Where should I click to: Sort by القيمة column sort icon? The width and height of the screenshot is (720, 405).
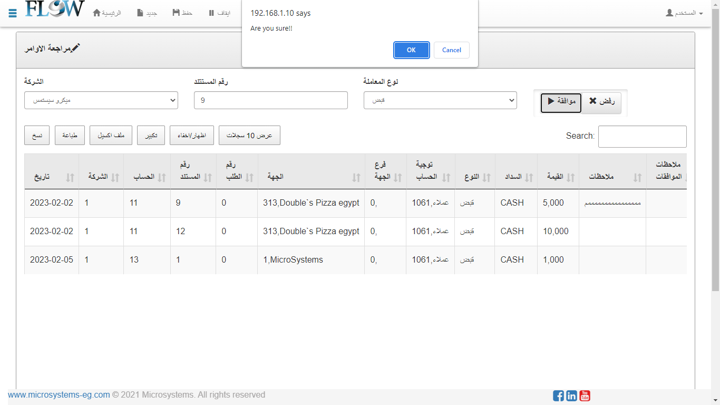pyautogui.click(x=570, y=177)
